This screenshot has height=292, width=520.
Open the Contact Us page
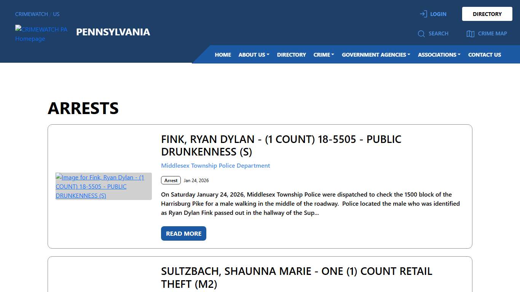coord(484,55)
